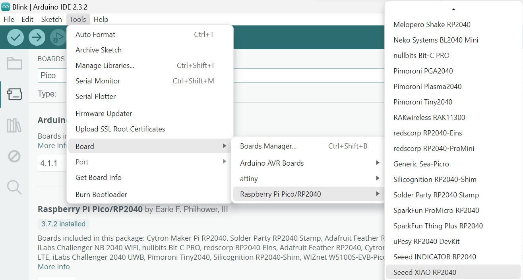
Task: Select SparkFun Thing Plus RP2040 board
Action: coord(453,226)
